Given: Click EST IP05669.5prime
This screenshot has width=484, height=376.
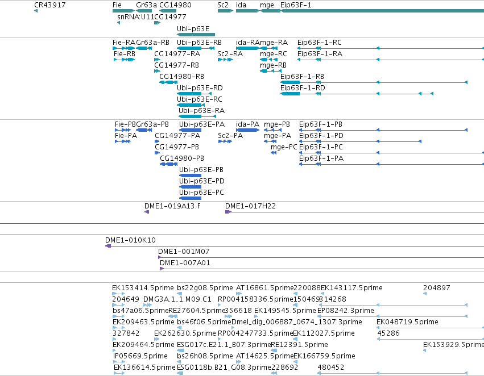Looking at the screenshot, I should coord(140,356).
